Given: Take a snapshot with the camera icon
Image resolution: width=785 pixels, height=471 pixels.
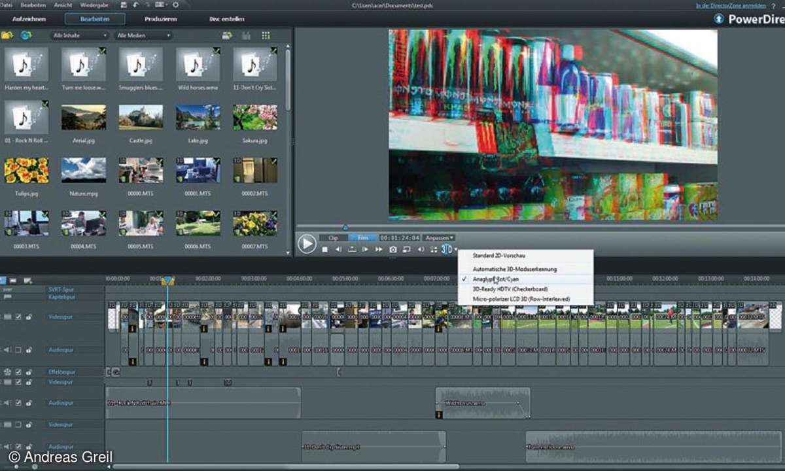Looking at the screenshot, I should click(x=393, y=249).
